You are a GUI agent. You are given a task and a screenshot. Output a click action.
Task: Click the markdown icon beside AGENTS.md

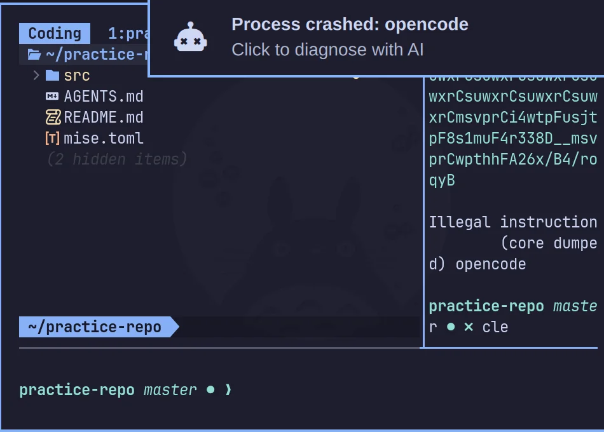pos(52,97)
